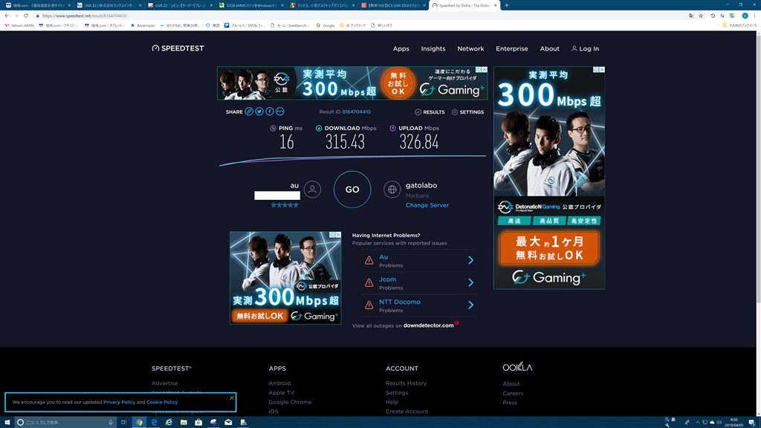Click the Android link under APPS

click(x=279, y=383)
